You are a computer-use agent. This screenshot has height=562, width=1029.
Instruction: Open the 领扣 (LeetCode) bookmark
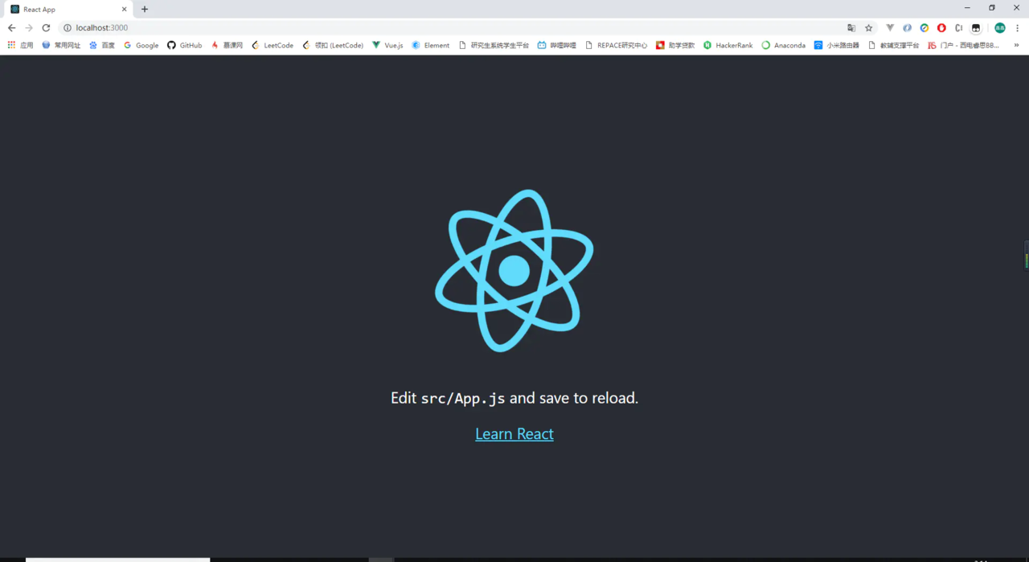[x=333, y=45]
